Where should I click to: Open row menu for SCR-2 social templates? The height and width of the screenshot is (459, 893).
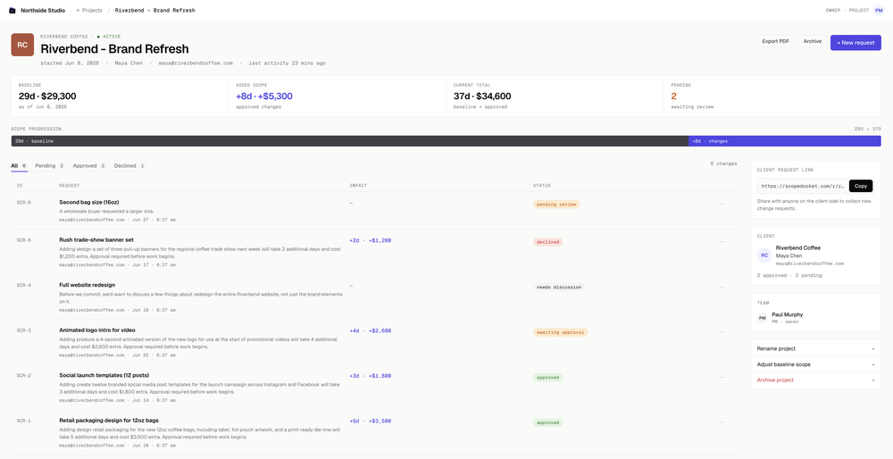pos(722,377)
